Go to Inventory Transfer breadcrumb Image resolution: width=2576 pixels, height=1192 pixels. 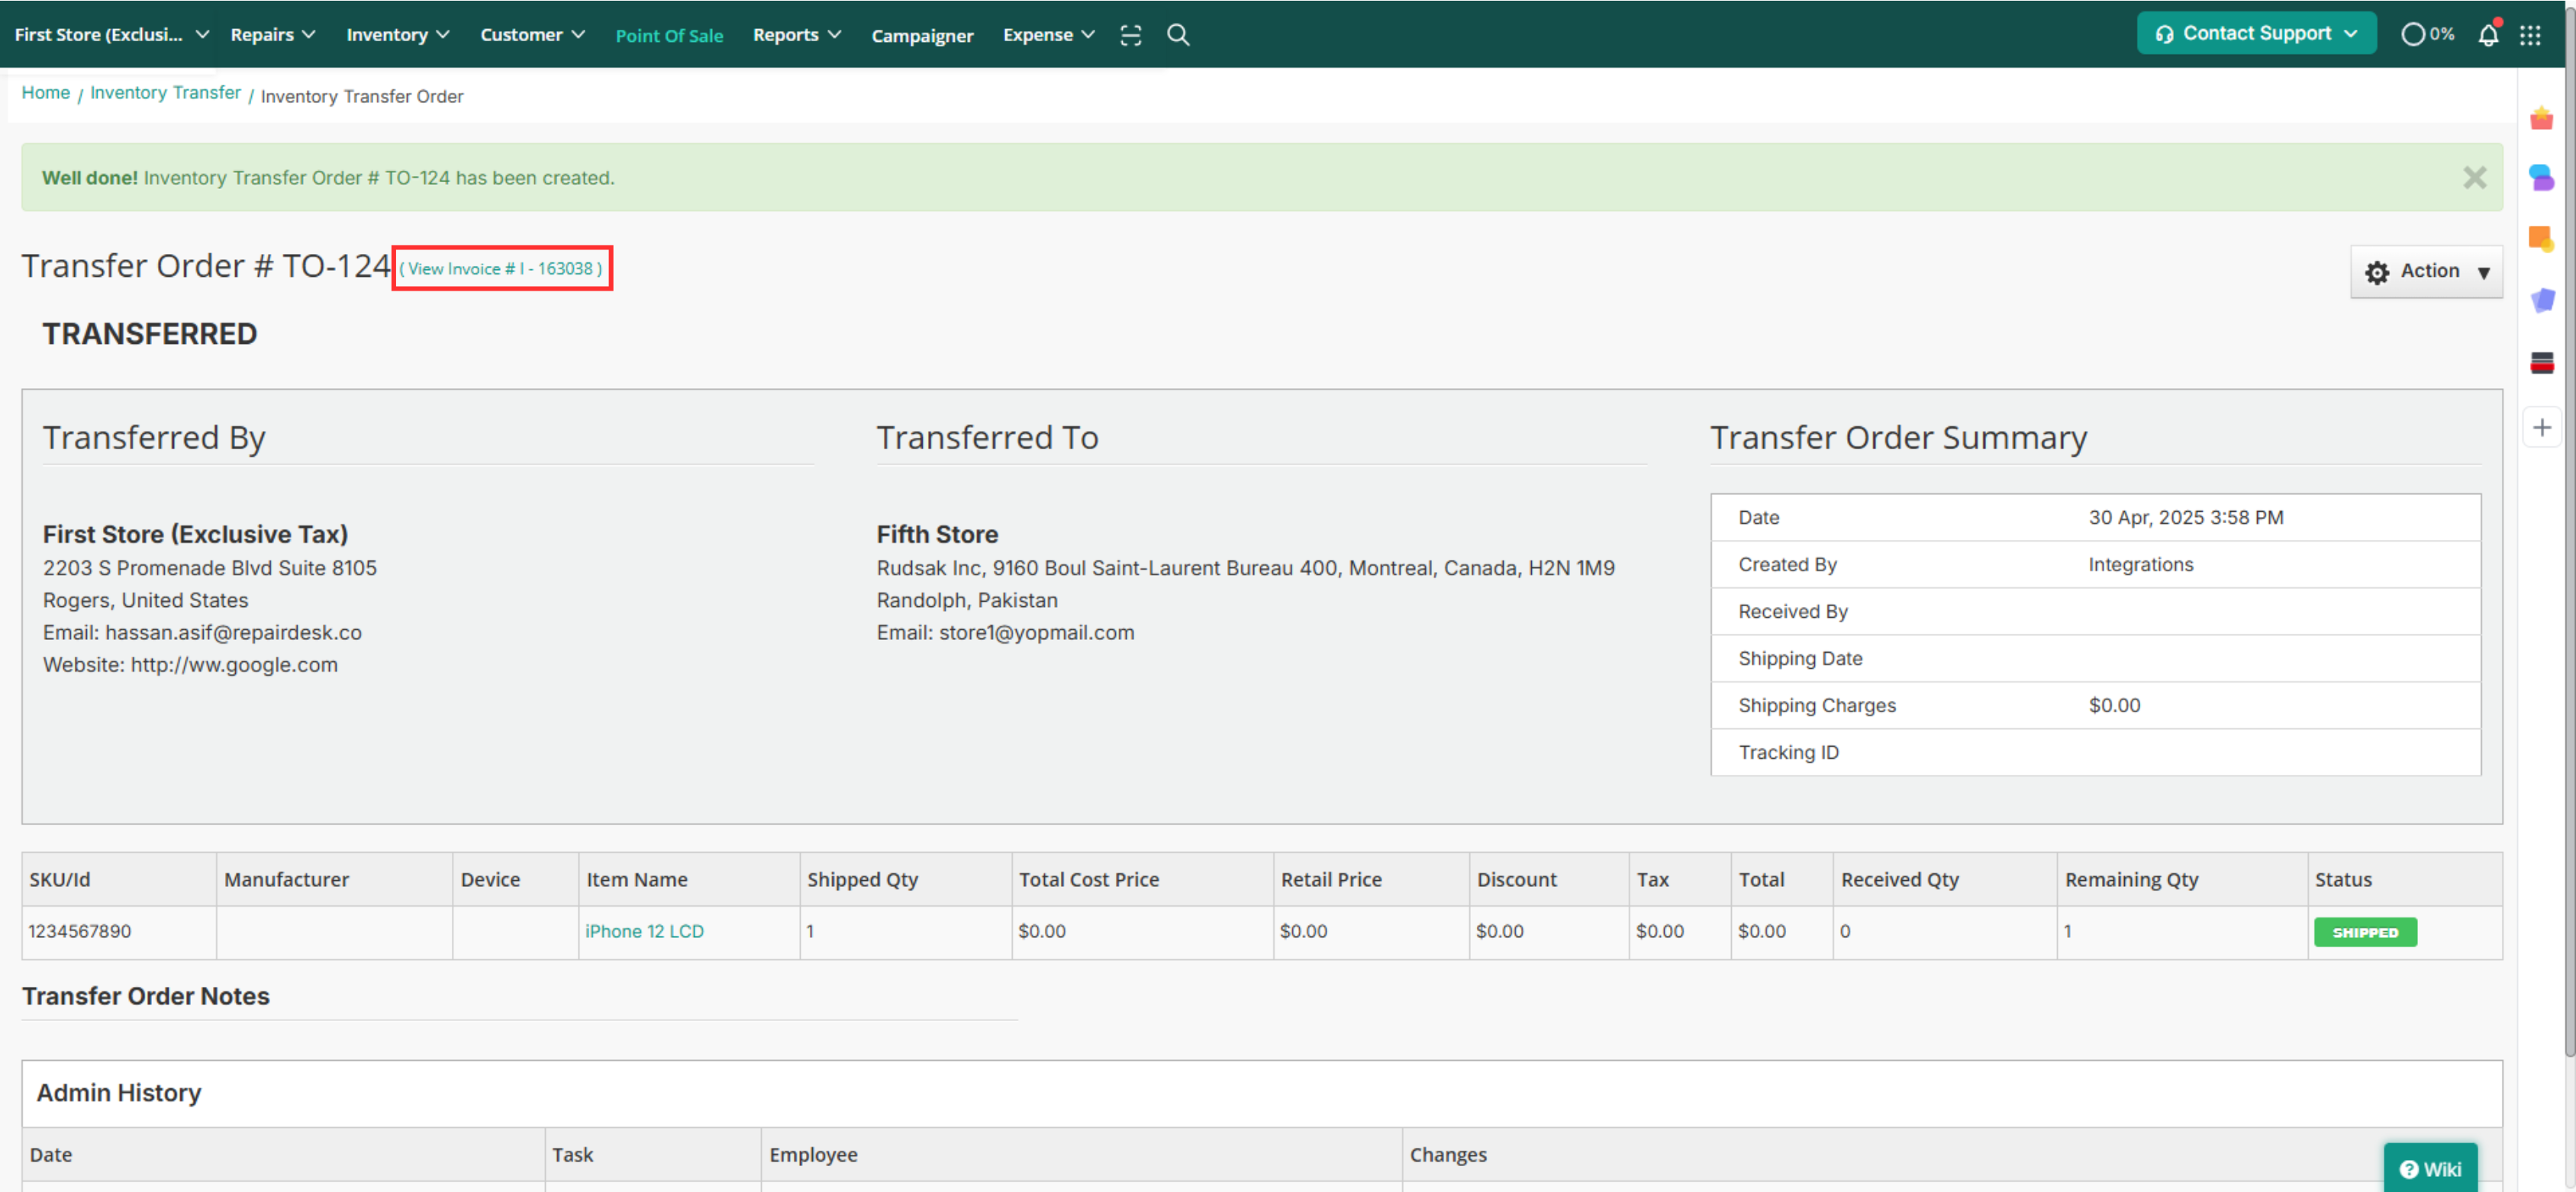[165, 93]
